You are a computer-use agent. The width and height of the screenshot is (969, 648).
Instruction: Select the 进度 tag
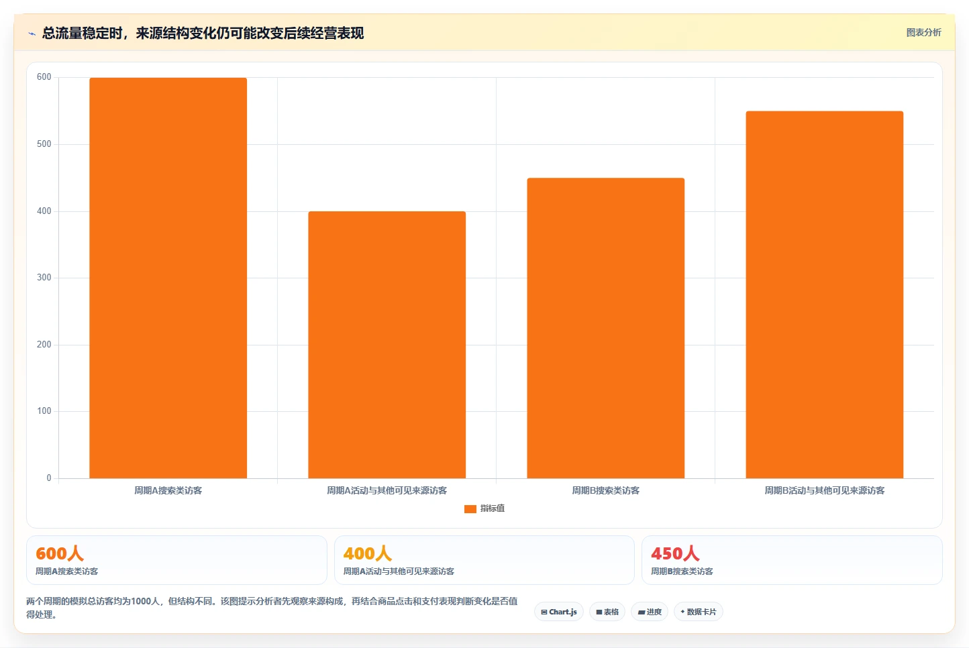650,612
